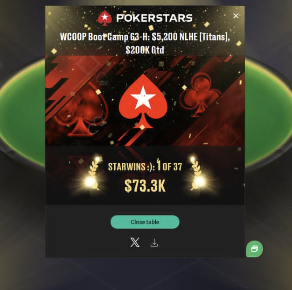Dismiss the popup with the X icon
This screenshot has width=292, height=290.
click(x=236, y=16)
